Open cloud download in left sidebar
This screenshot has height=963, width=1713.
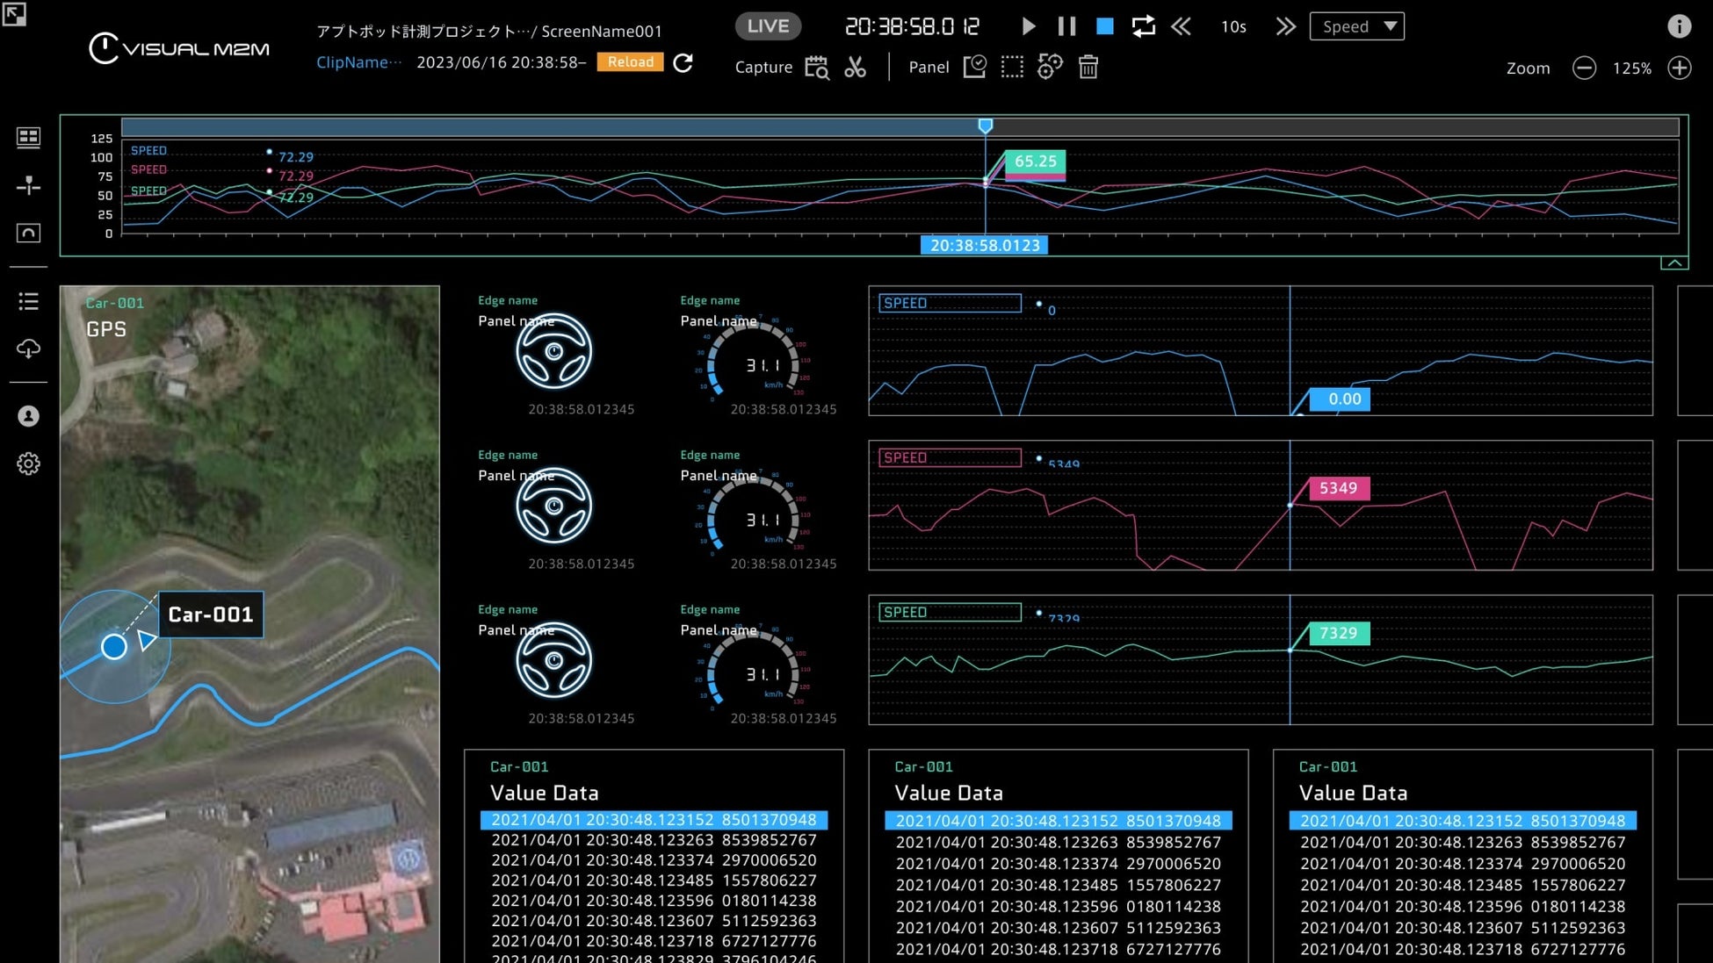(x=28, y=349)
